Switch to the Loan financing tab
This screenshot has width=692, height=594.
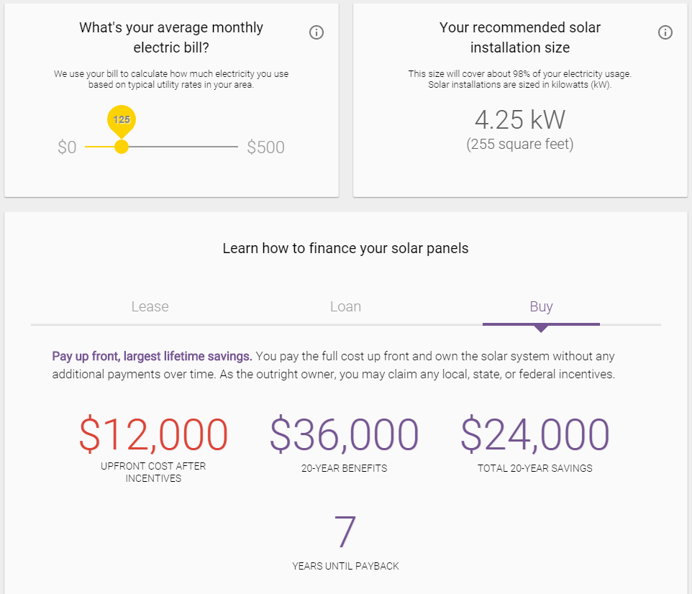pos(345,306)
